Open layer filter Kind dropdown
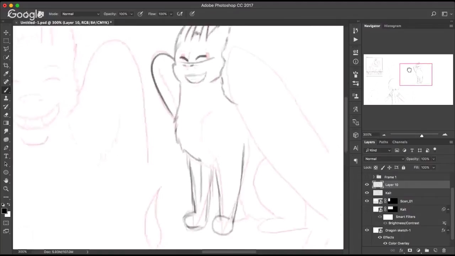This screenshot has height=256, width=455. 378,150
